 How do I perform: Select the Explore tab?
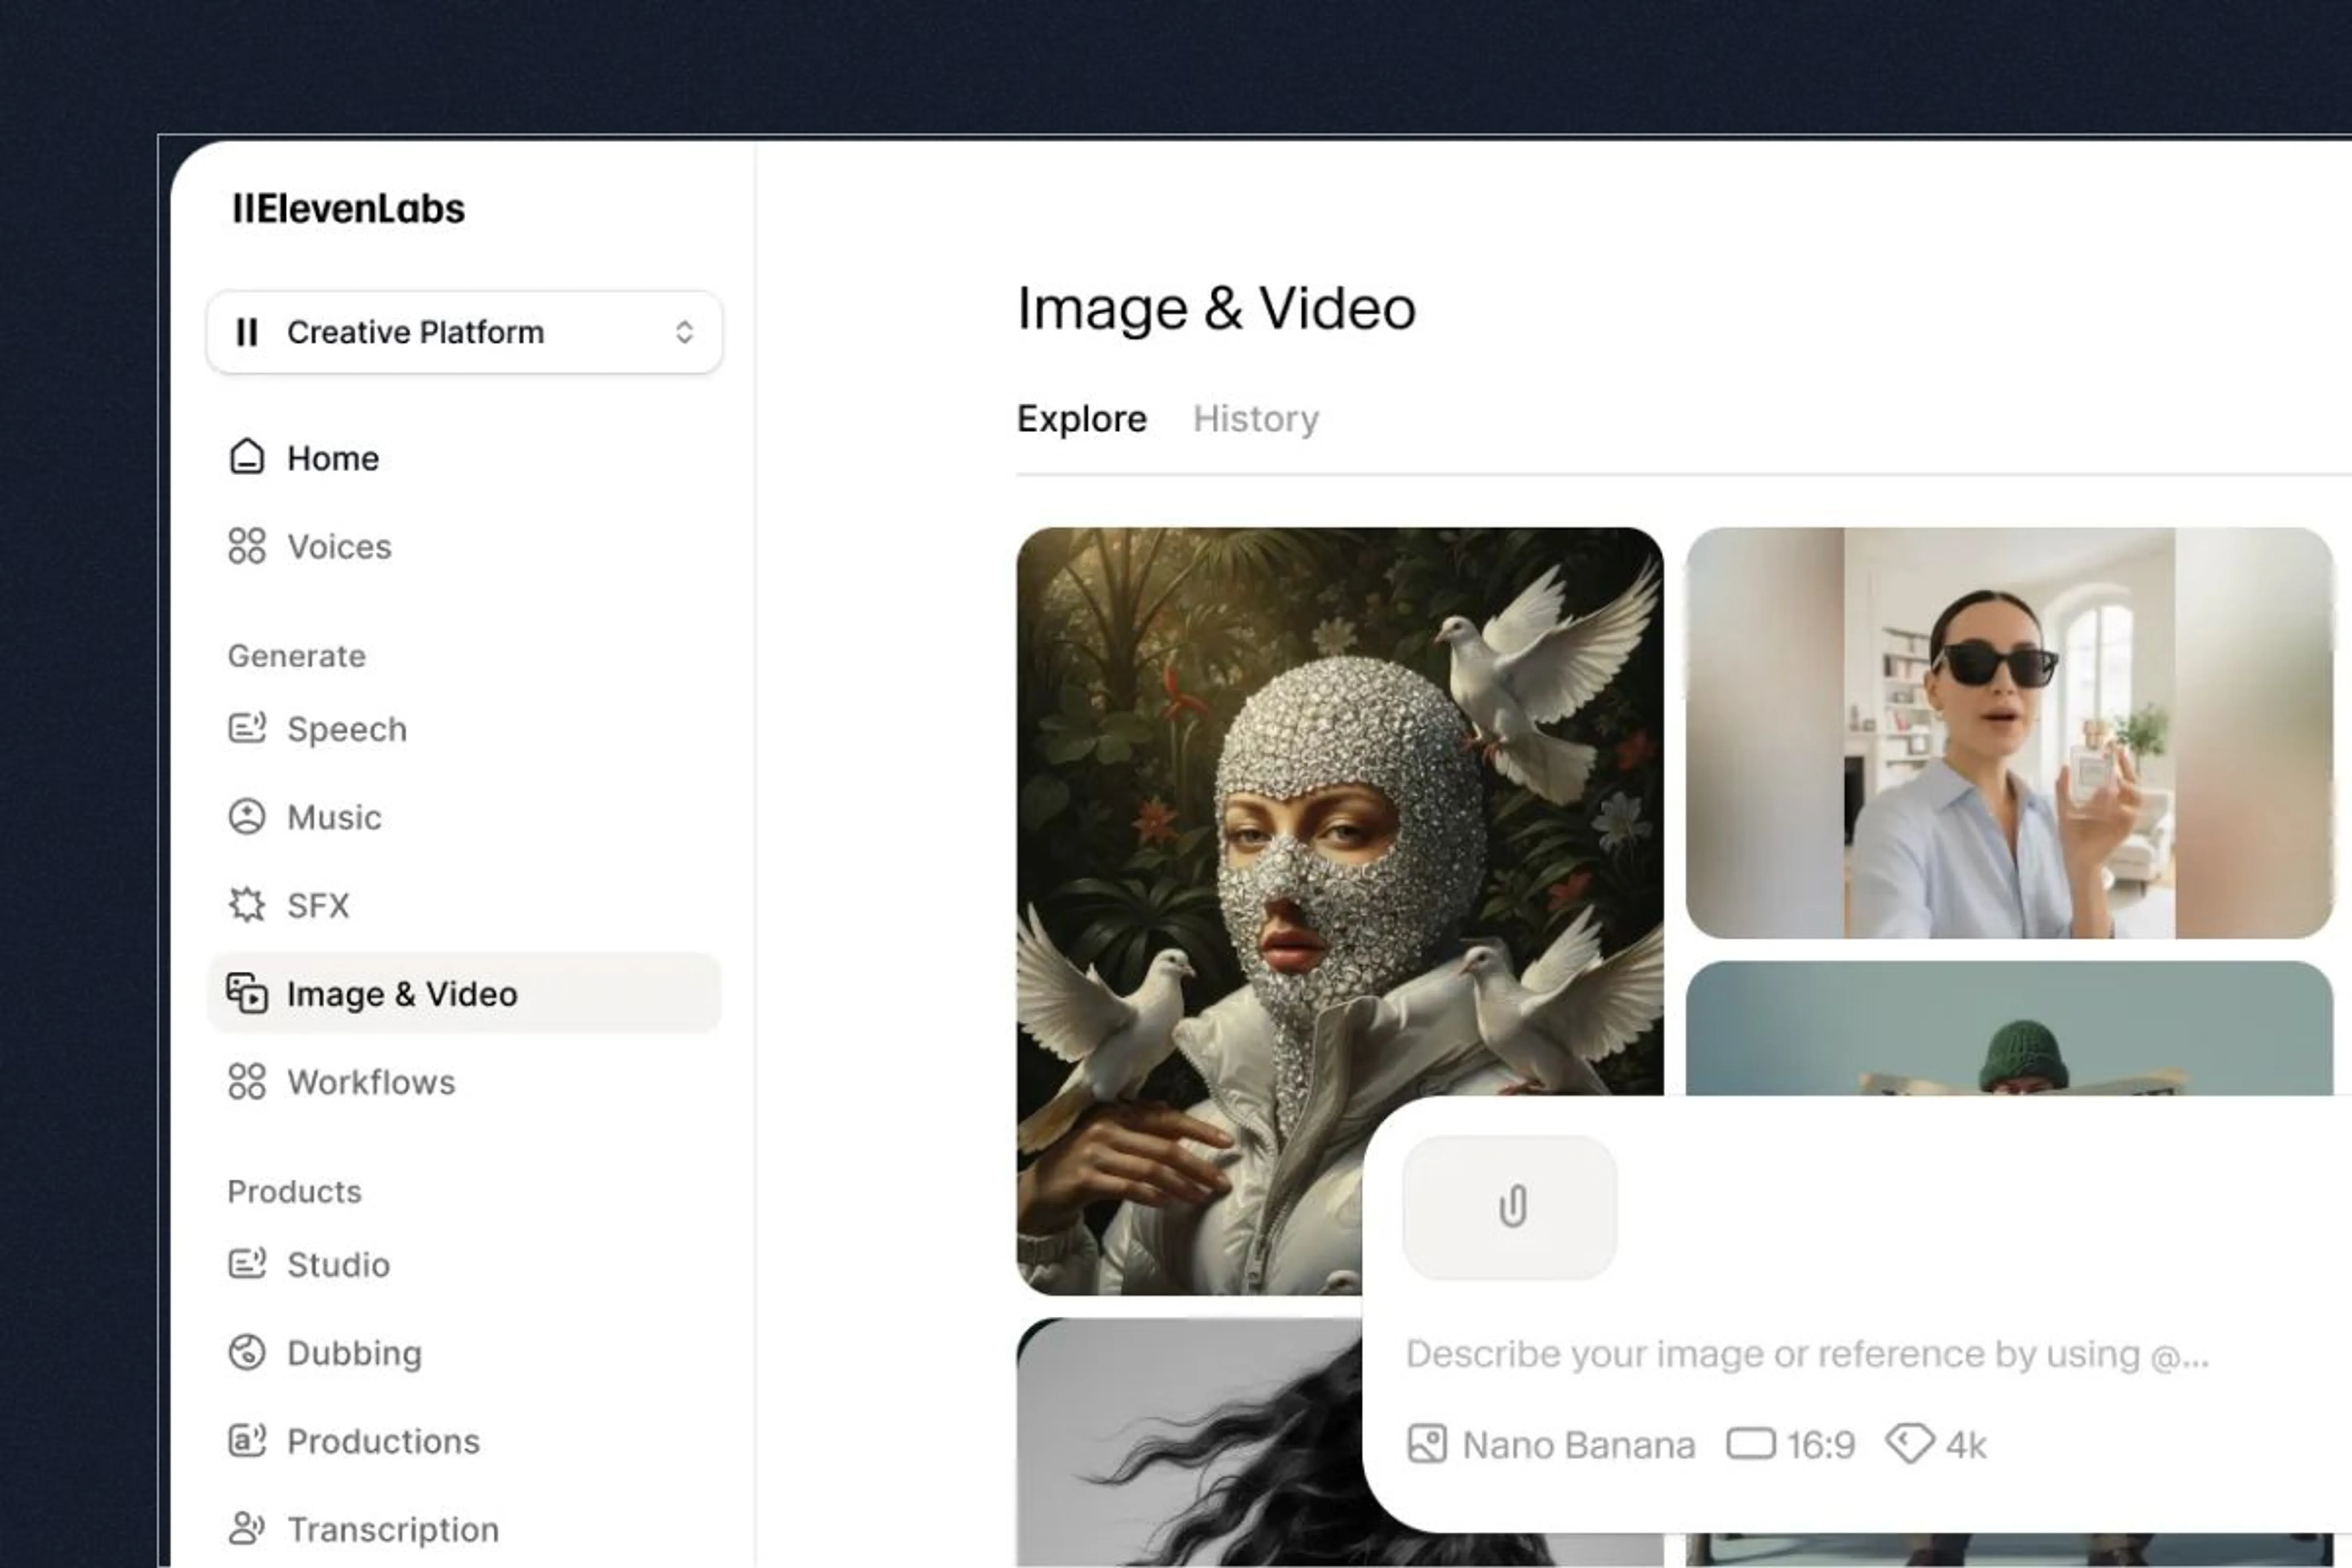coord(1081,418)
